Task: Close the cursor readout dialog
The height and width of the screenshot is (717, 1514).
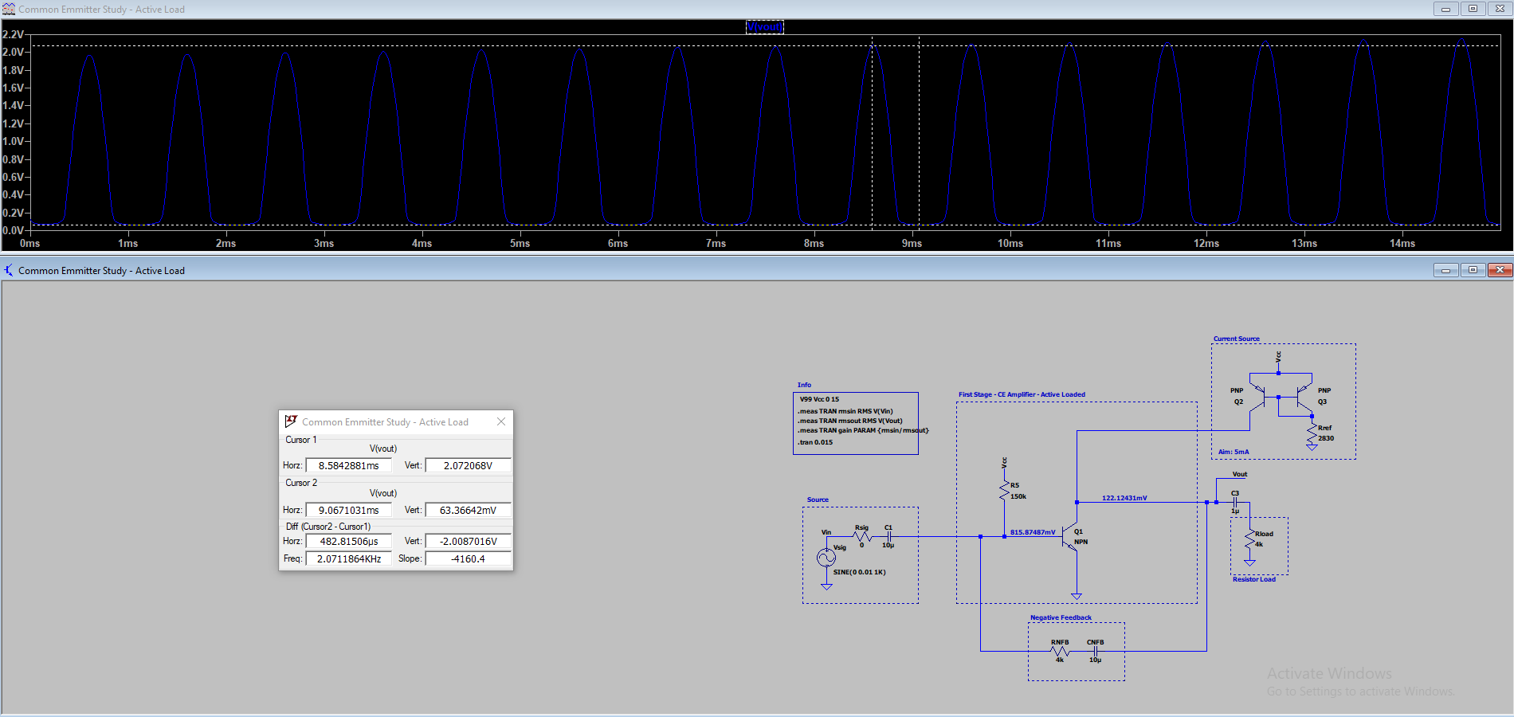Action: (x=501, y=421)
